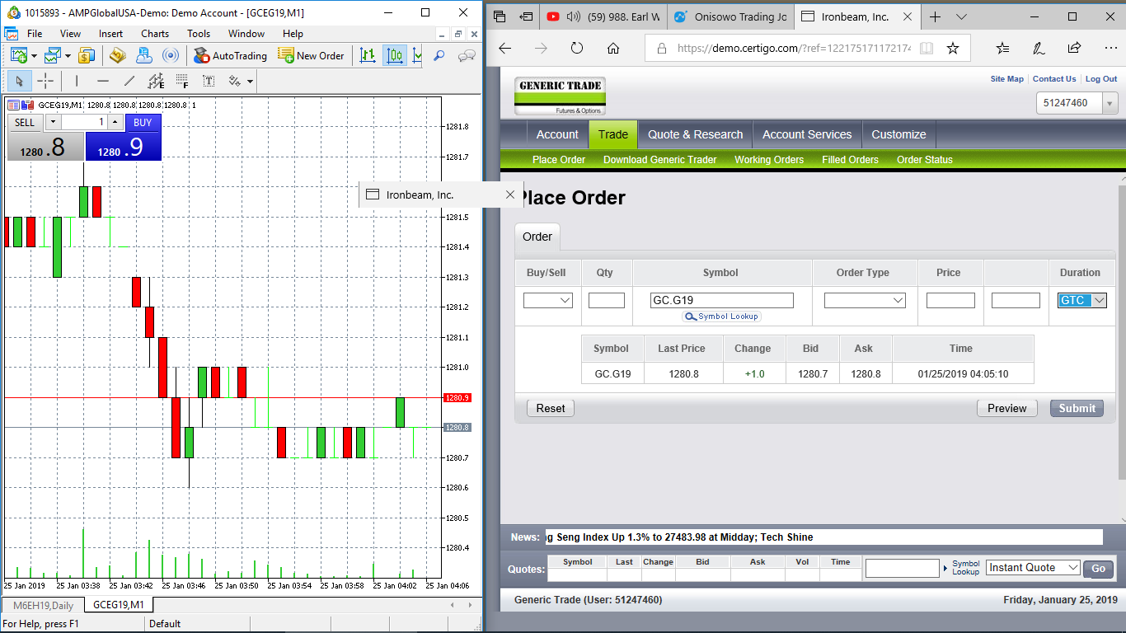The width and height of the screenshot is (1126, 633).
Task: Select the equidistant channel tool
Action: pyautogui.click(x=156, y=81)
